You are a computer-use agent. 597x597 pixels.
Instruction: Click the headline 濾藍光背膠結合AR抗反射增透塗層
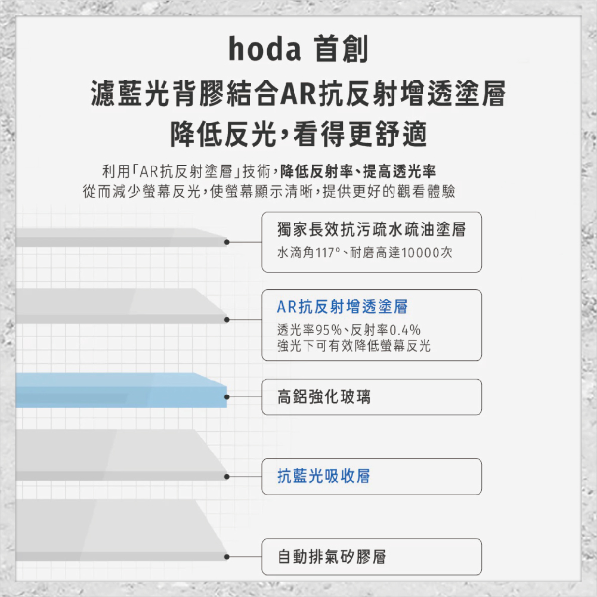point(298,93)
